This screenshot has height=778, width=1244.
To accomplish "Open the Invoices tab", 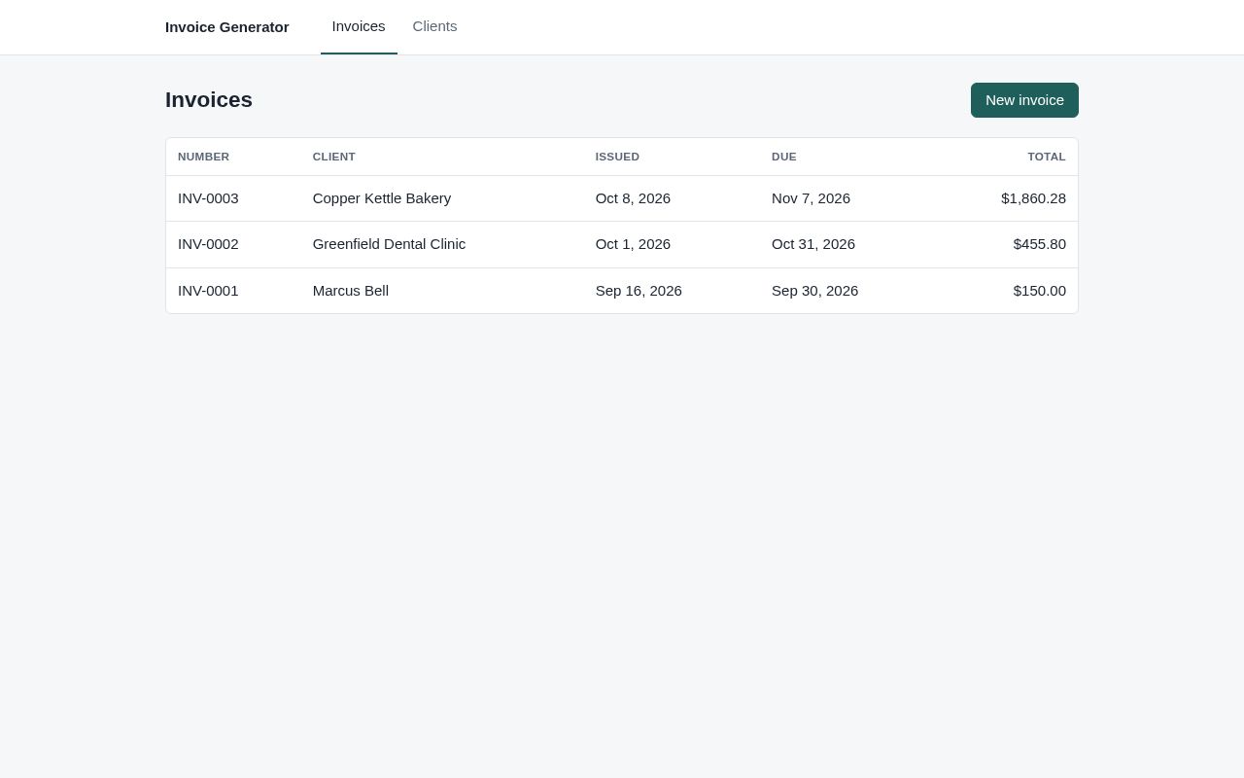I will point(359,26).
